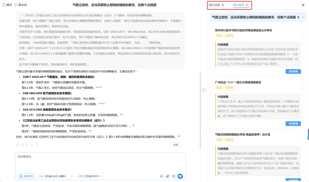Image resolution: width=309 pixels, height=182 pixels.
Task: Copy the answer with 复制 button
Action: point(176,145)
